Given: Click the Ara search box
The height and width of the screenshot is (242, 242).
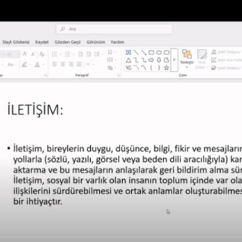Looking at the screenshot, I should [114, 29].
